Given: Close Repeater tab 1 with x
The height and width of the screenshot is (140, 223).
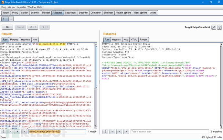Looking at the screenshot, I should (x=6, y=19).
